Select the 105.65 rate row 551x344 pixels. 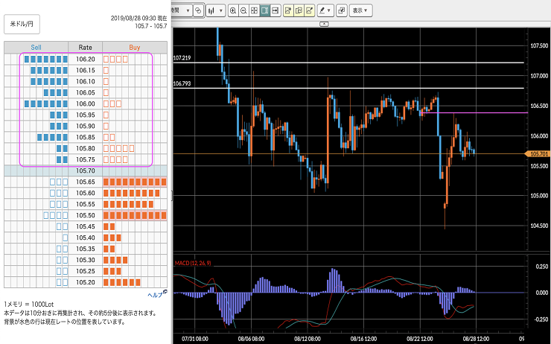pos(86,182)
